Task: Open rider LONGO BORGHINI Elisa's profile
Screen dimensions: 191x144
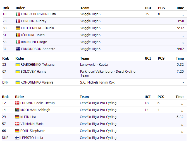Action: (x=38, y=14)
